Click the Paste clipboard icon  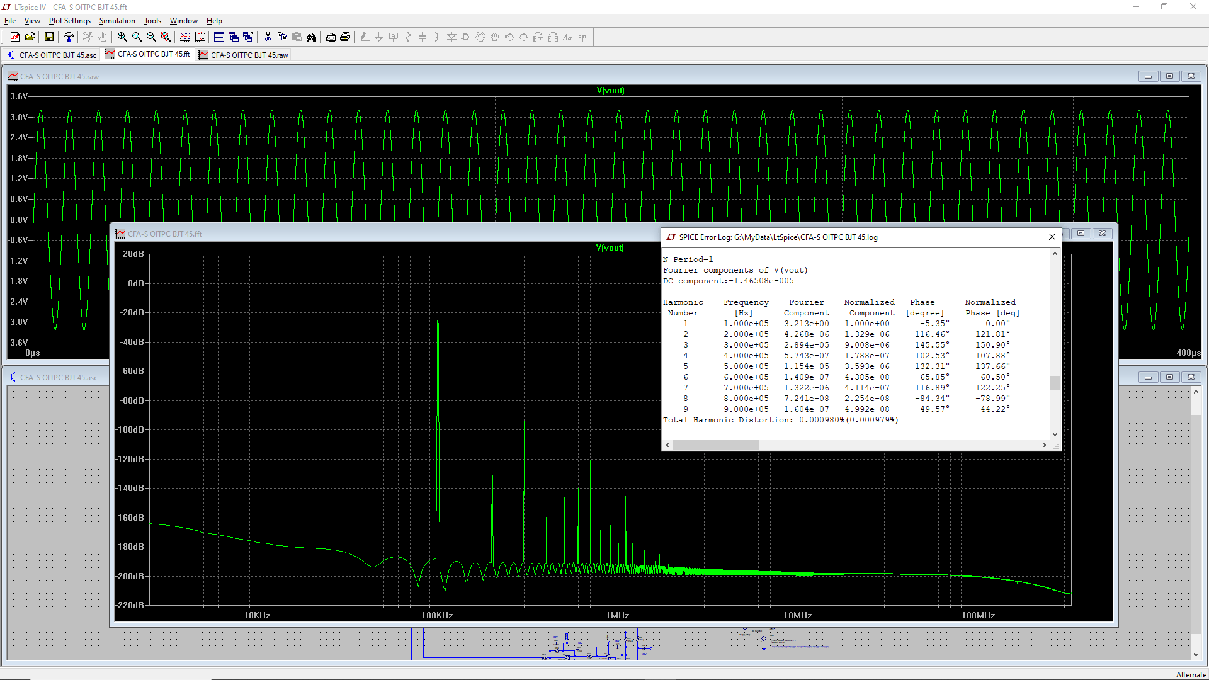pyautogui.click(x=297, y=37)
